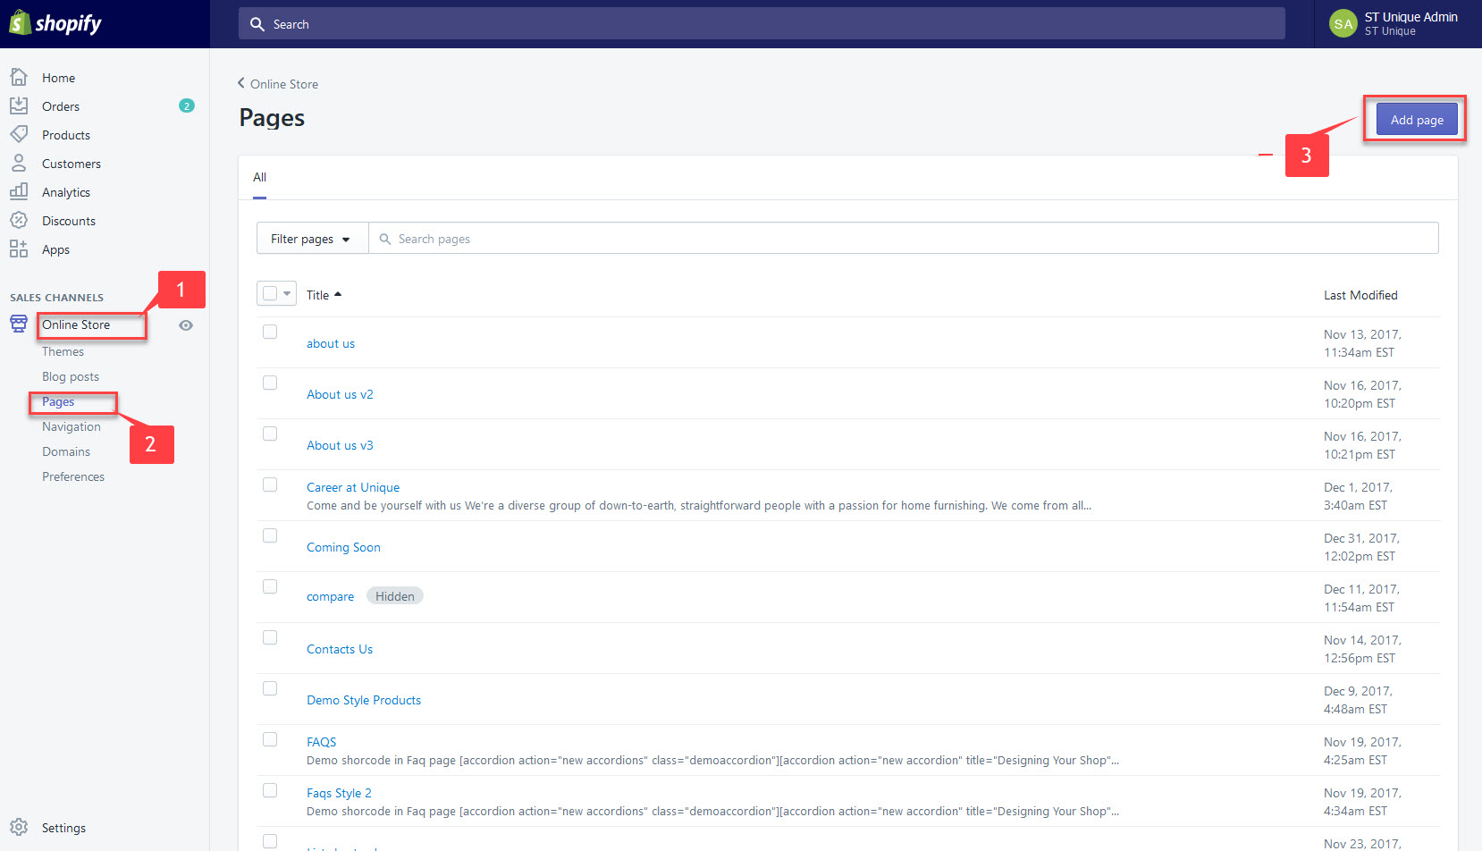Check the Coming Soon page checkbox
The width and height of the screenshot is (1482, 851).
click(x=270, y=535)
